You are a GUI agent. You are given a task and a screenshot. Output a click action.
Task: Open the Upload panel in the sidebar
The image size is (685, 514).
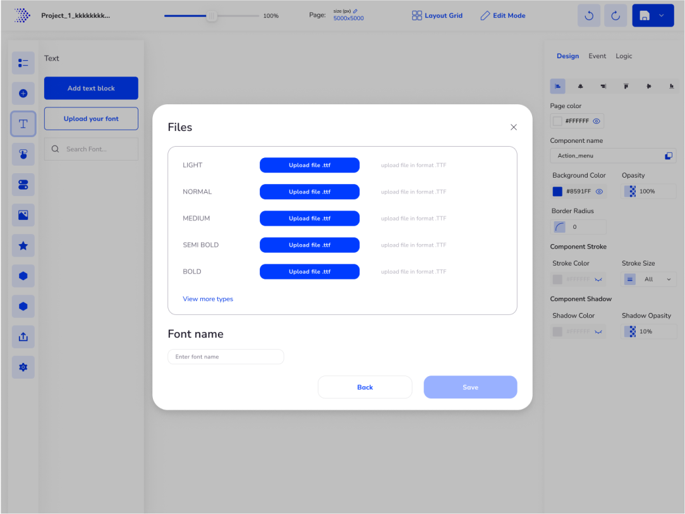click(23, 336)
